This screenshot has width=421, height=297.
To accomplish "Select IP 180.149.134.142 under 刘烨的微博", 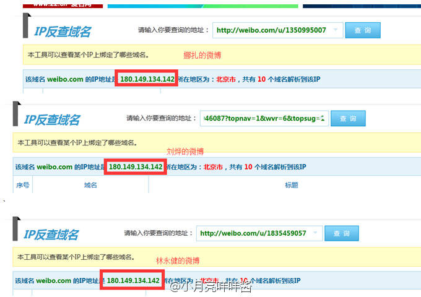I will coord(136,167).
